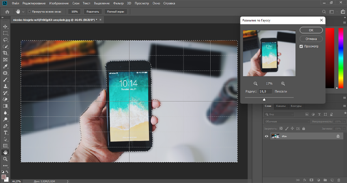
Task: Toggle Прокрутка во всех окнах checkbox
Action: pyautogui.click(x=30, y=11)
